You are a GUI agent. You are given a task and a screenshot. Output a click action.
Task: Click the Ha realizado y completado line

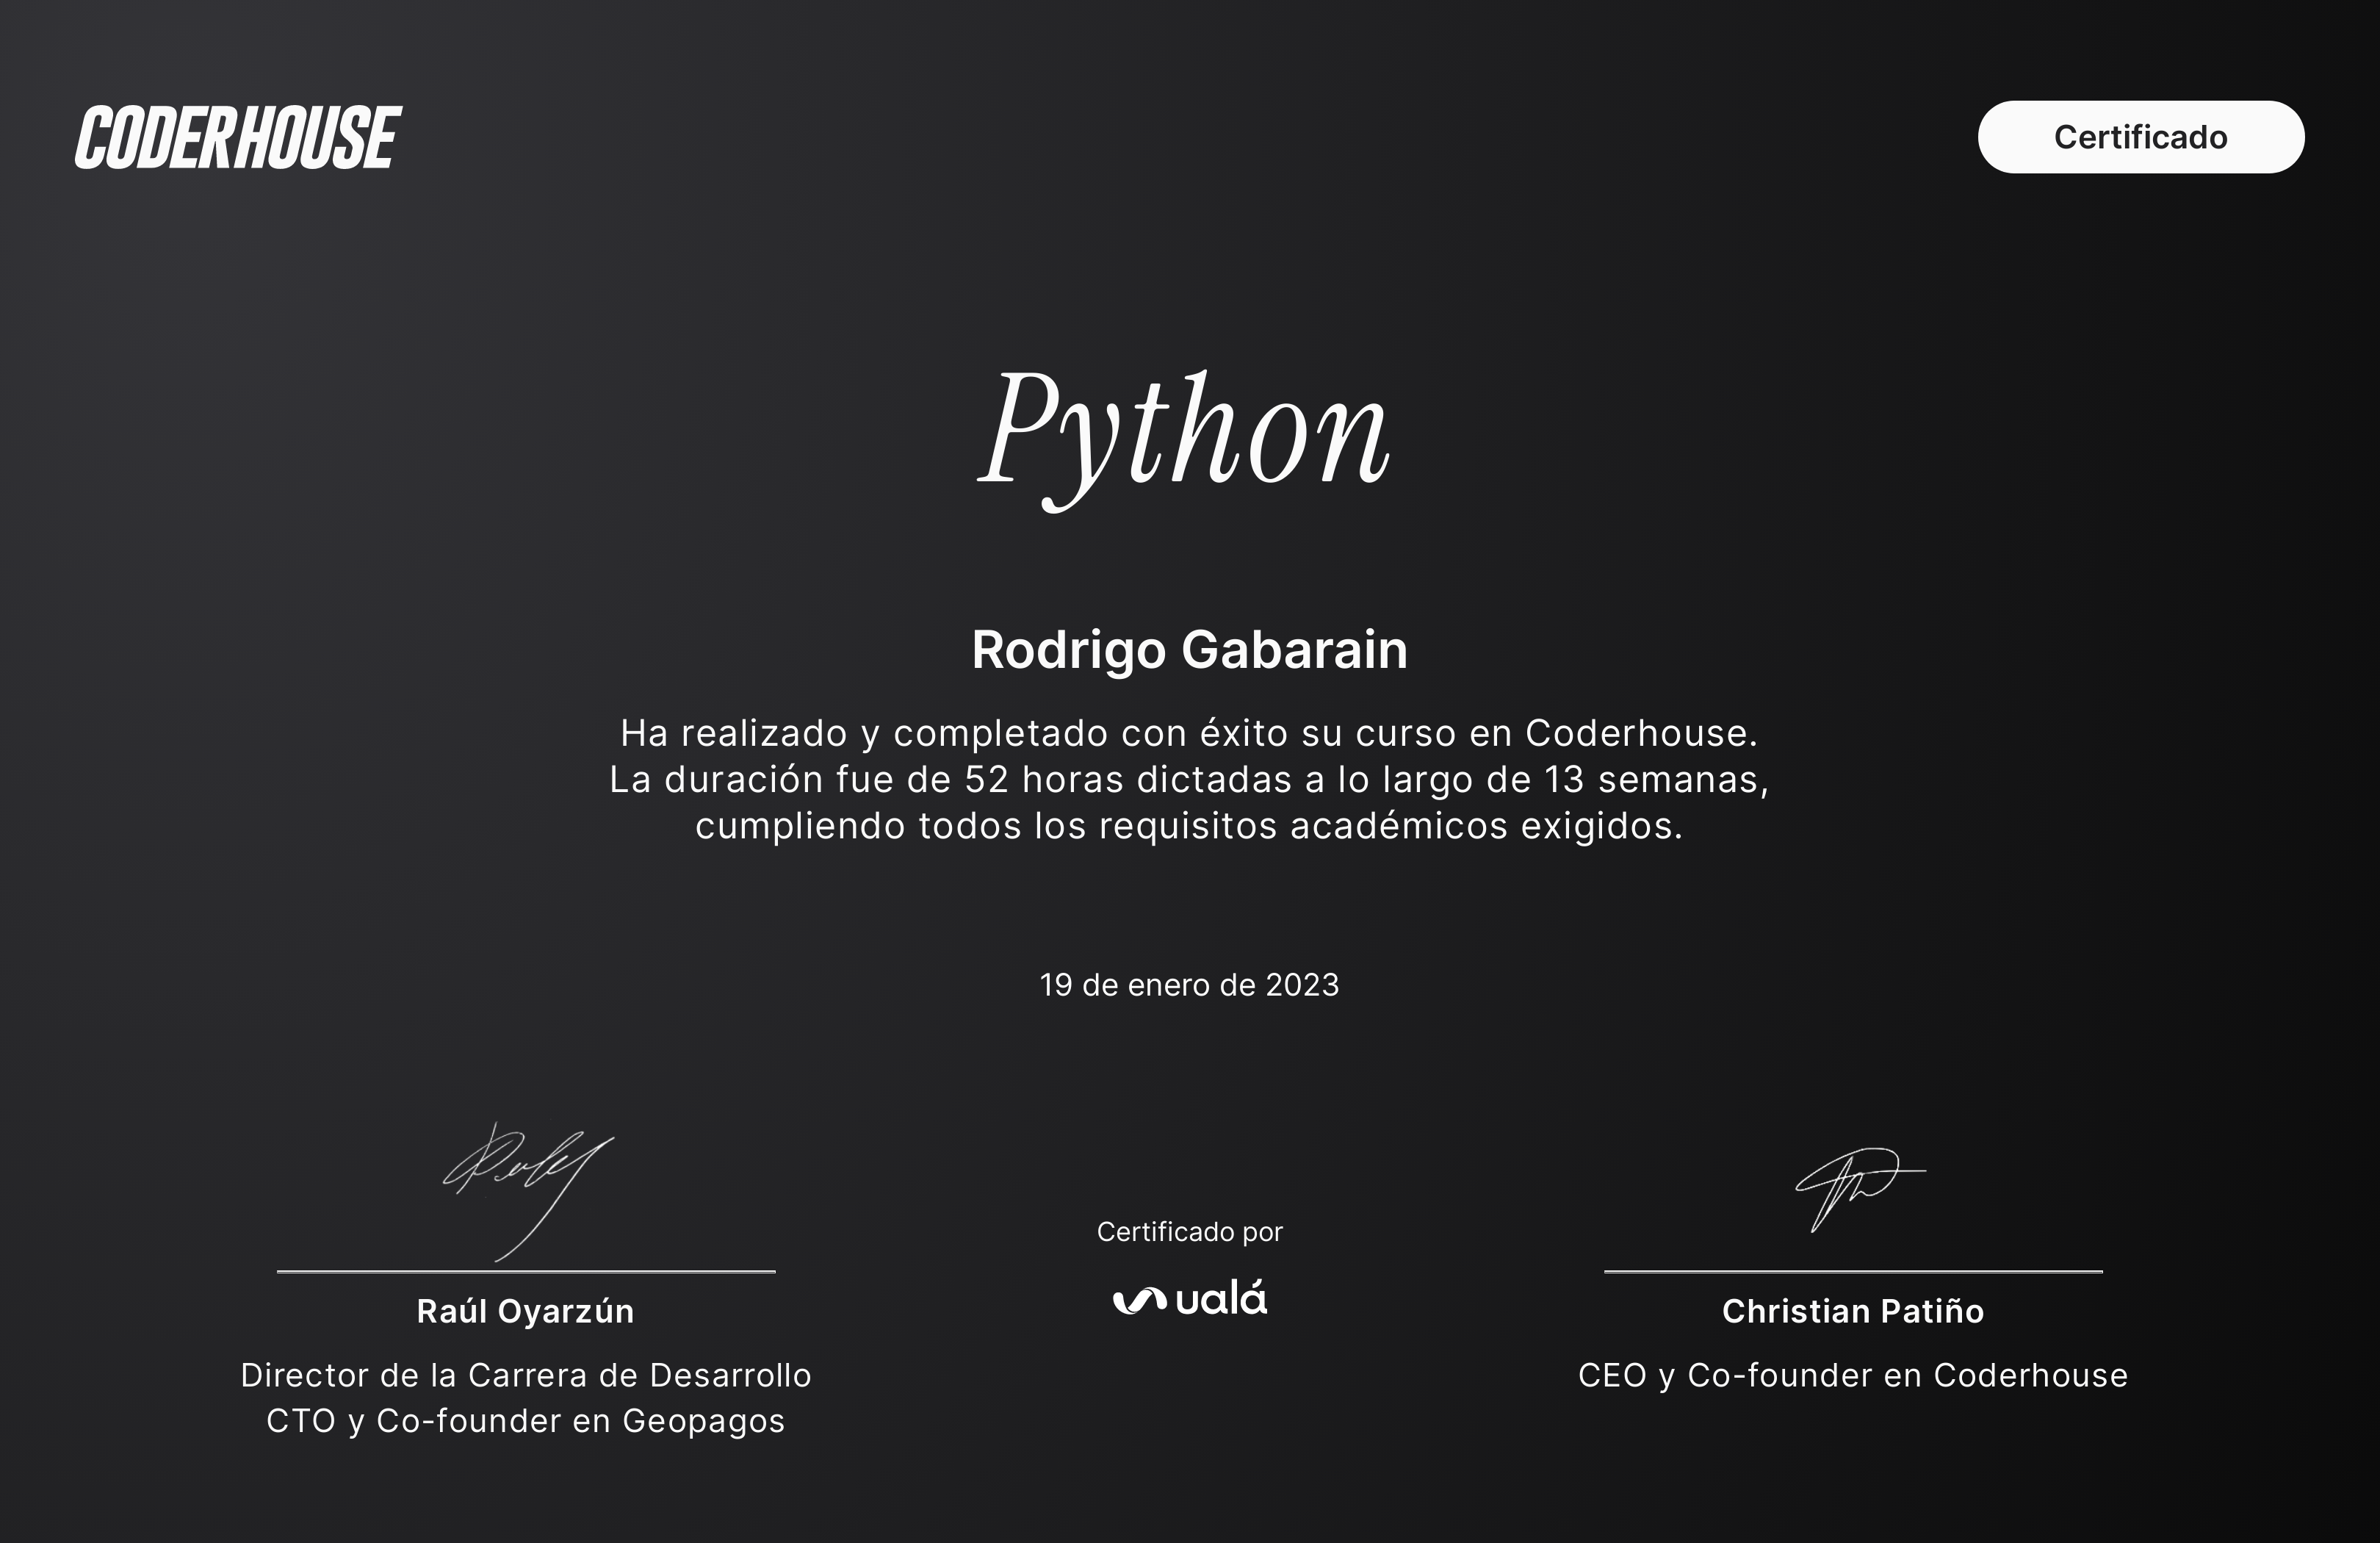click(1189, 734)
